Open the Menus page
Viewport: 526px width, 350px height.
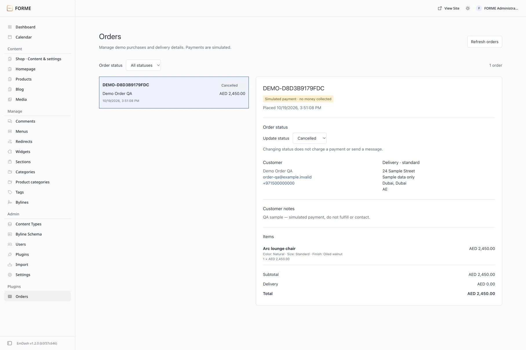37,131
